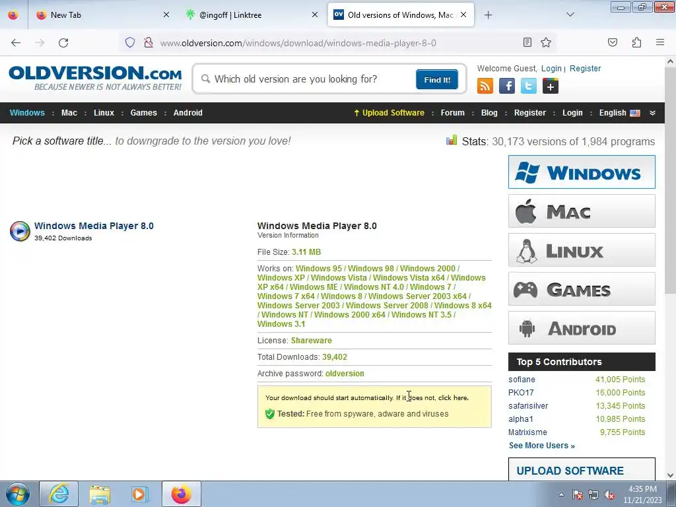Click the large Linux platform button
The height and width of the screenshot is (507, 676).
[x=582, y=250]
